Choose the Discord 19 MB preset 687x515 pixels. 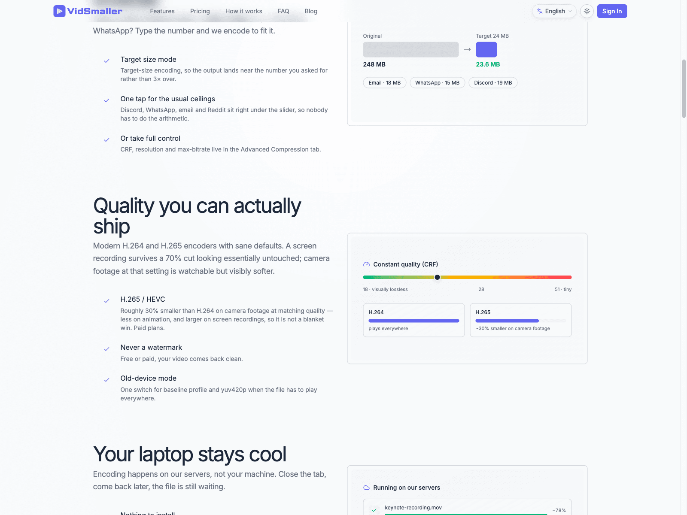click(x=493, y=82)
